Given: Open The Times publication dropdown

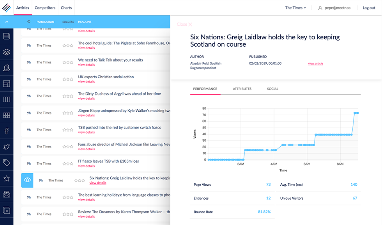Looking at the screenshot, I should click(295, 8).
